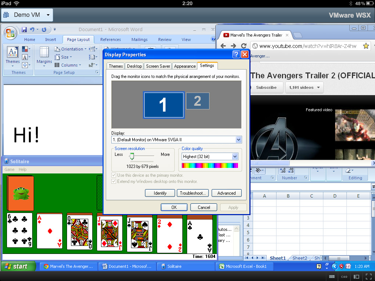The width and height of the screenshot is (375, 281).
Task: Save the Word document via Quick Access
Action: coord(24,29)
